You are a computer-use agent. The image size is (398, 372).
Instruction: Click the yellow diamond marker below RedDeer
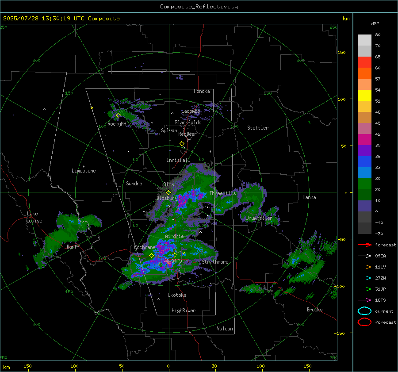(182, 144)
